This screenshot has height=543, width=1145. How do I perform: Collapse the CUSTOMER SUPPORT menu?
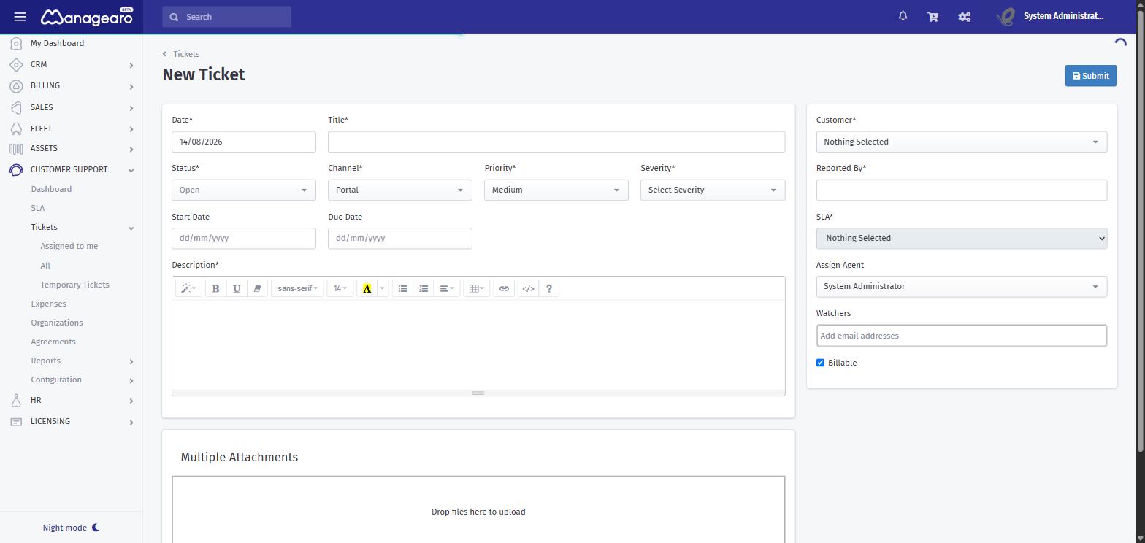(x=131, y=171)
